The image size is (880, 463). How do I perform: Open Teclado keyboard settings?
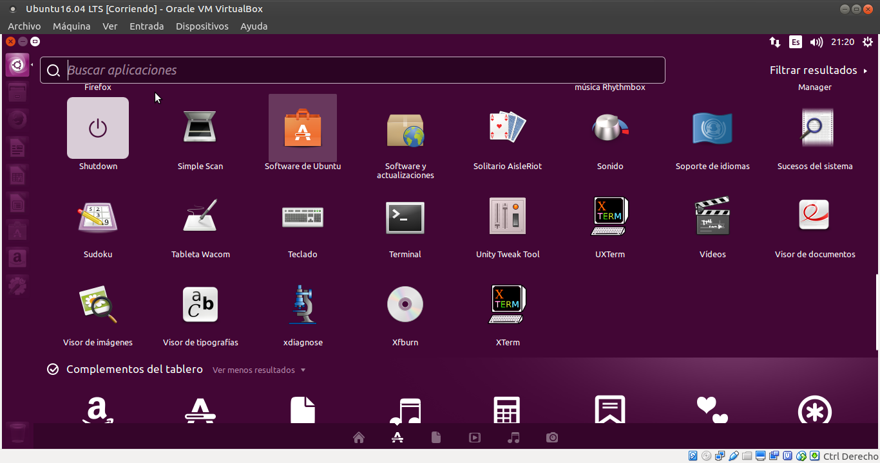tap(303, 216)
